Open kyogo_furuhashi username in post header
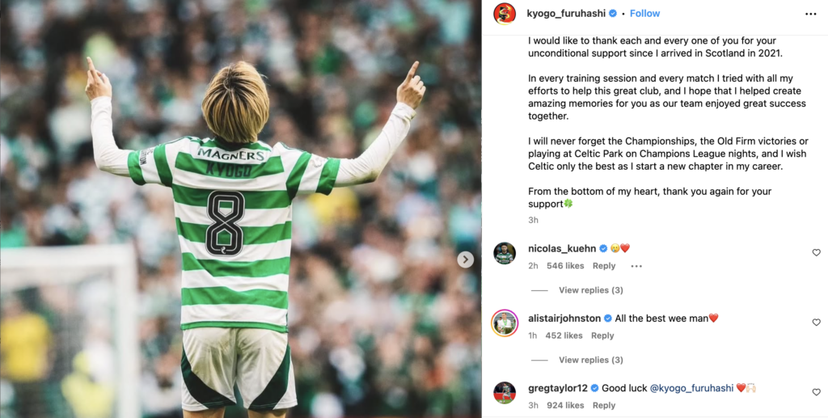This screenshot has width=828, height=418. [x=566, y=14]
